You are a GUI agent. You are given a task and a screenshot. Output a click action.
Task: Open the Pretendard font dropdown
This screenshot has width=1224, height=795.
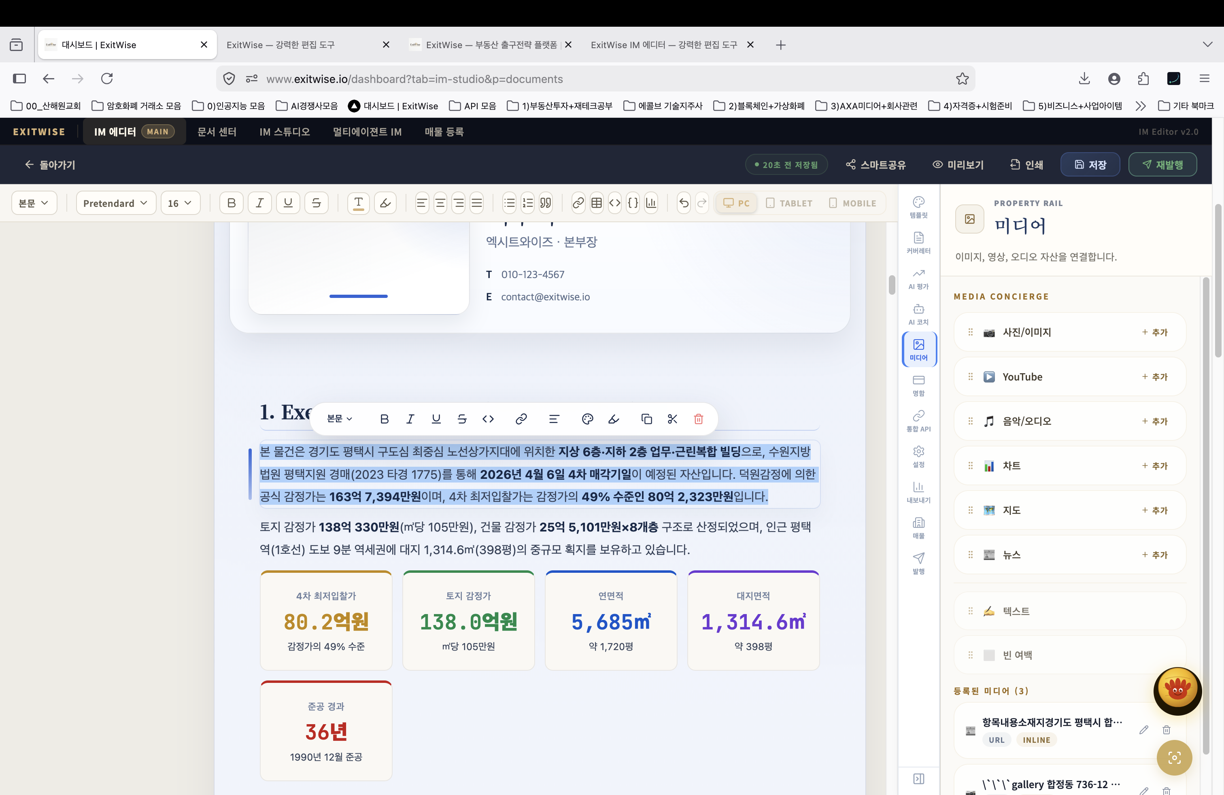[x=115, y=203]
